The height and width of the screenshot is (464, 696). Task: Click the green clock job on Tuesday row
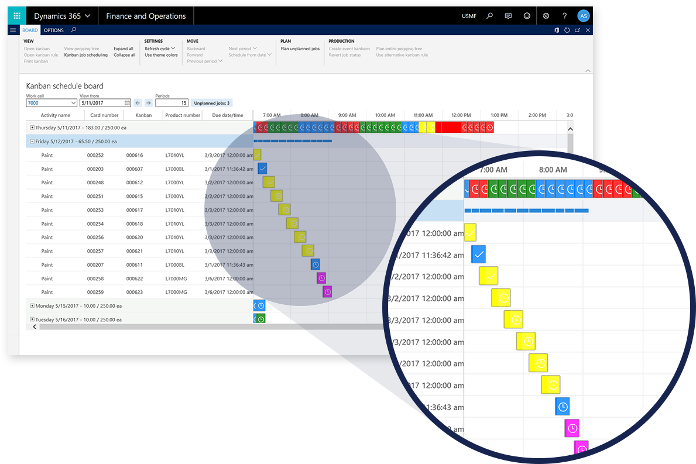point(260,318)
